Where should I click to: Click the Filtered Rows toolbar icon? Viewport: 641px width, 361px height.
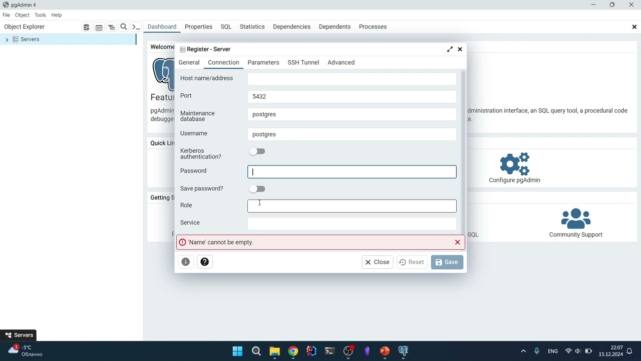click(112, 27)
